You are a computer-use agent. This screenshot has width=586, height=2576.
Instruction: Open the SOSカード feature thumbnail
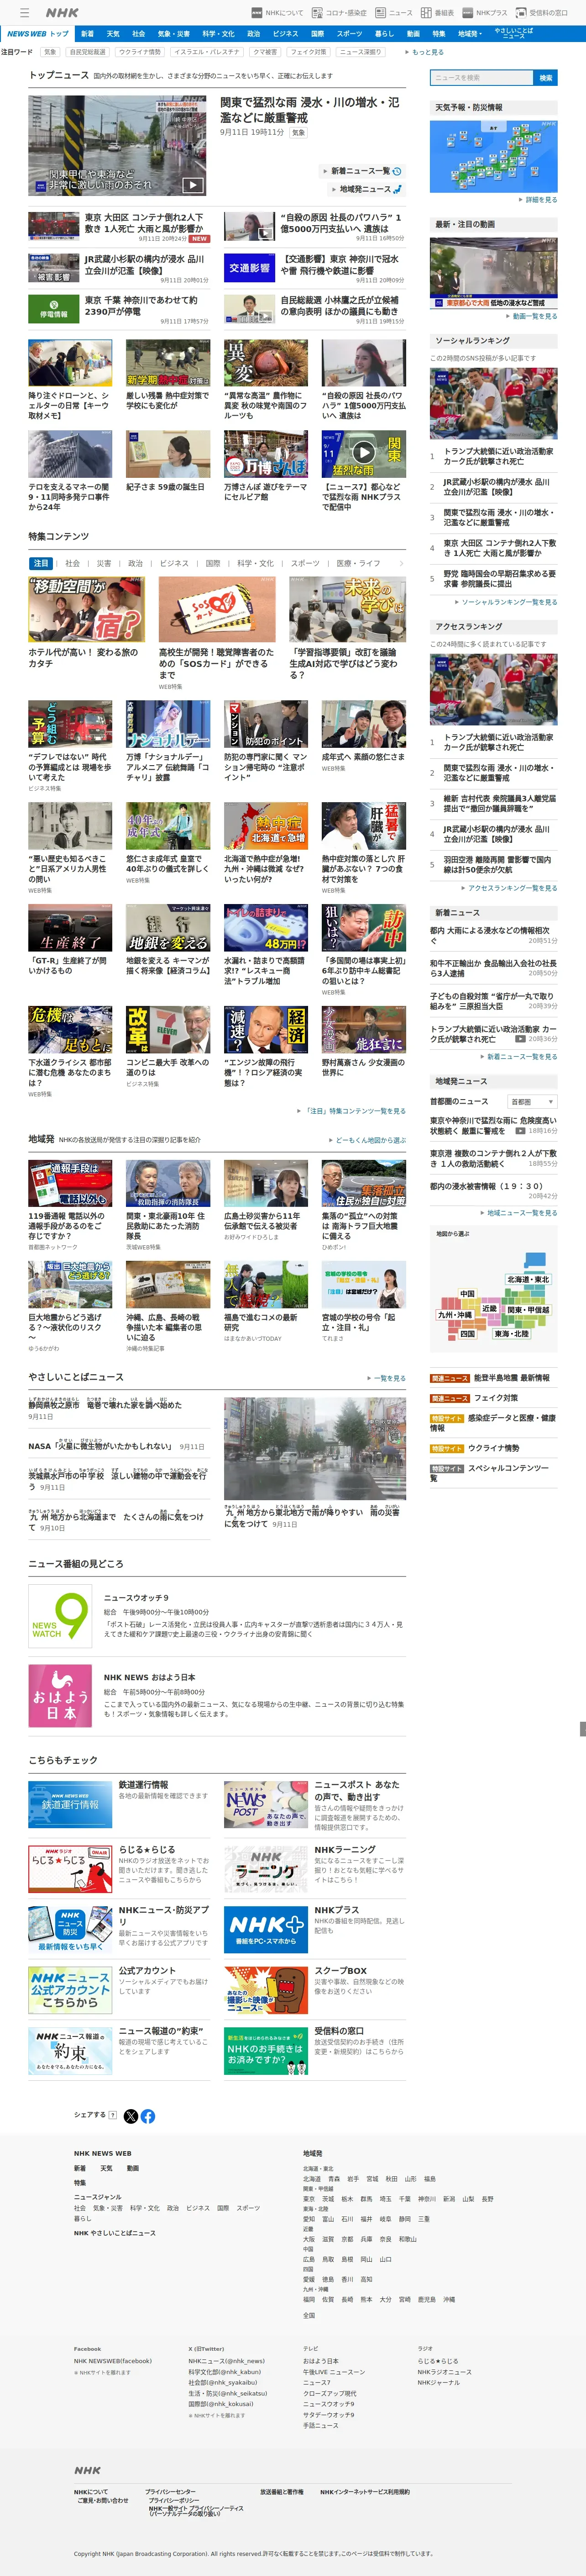[217, 609]
